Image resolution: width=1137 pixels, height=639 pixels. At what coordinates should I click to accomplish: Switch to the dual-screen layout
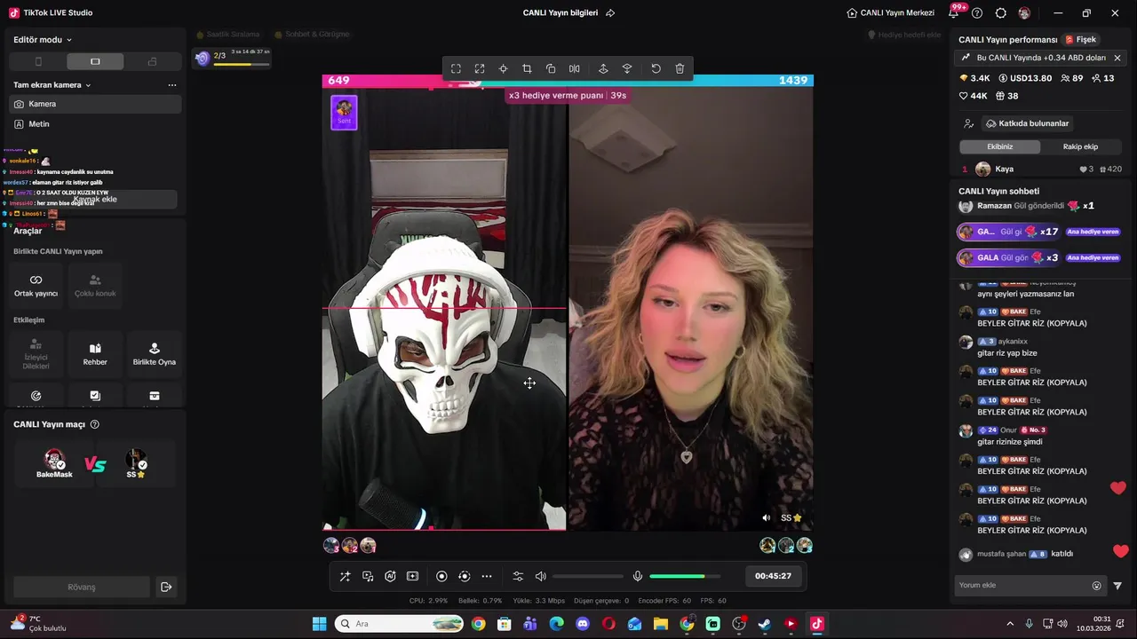click(x=152, y=61)
